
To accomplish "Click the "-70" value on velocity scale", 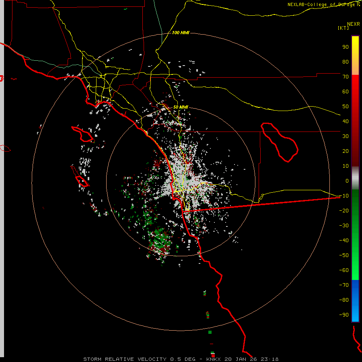I will pyautogui.click(x=344, y=285).
